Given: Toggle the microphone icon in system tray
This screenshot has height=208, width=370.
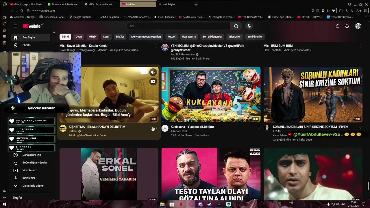Looking at the screenshot, I should pos(328,204).
